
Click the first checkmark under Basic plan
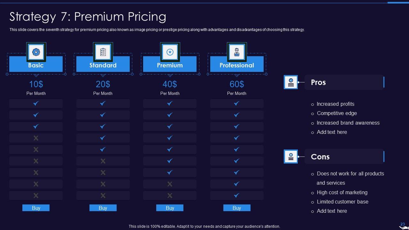click(x=36, y=103)
